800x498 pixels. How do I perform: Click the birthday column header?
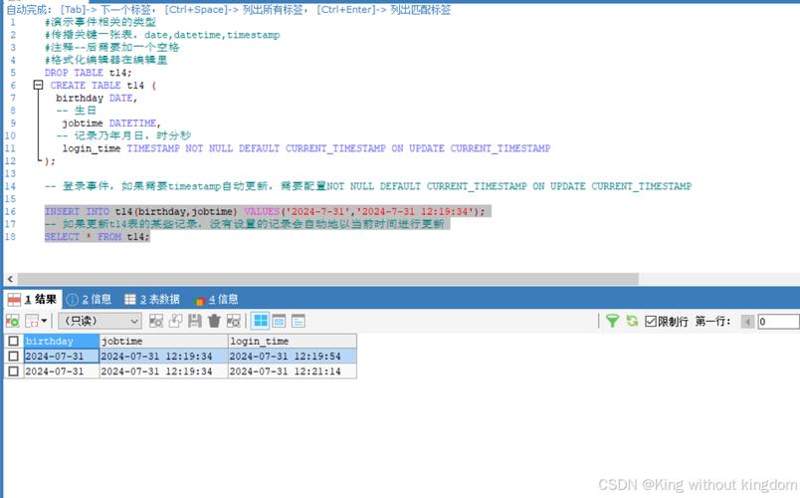(62, 342)
